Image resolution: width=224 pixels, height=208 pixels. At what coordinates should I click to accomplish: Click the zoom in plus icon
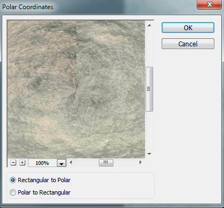pyautogui.click(x=22, y=163)
